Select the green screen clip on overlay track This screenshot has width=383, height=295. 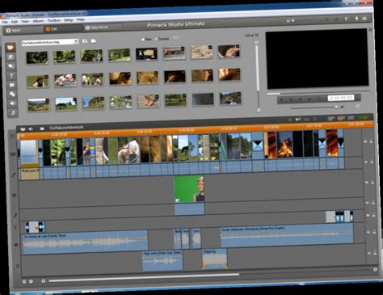click(x=189, y=189)
